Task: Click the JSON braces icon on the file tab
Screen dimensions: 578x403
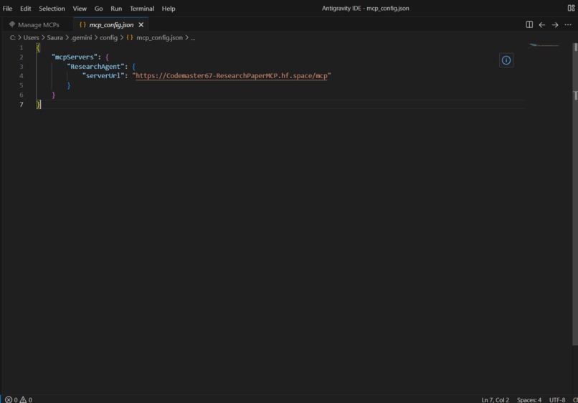Action: (82, 24)
